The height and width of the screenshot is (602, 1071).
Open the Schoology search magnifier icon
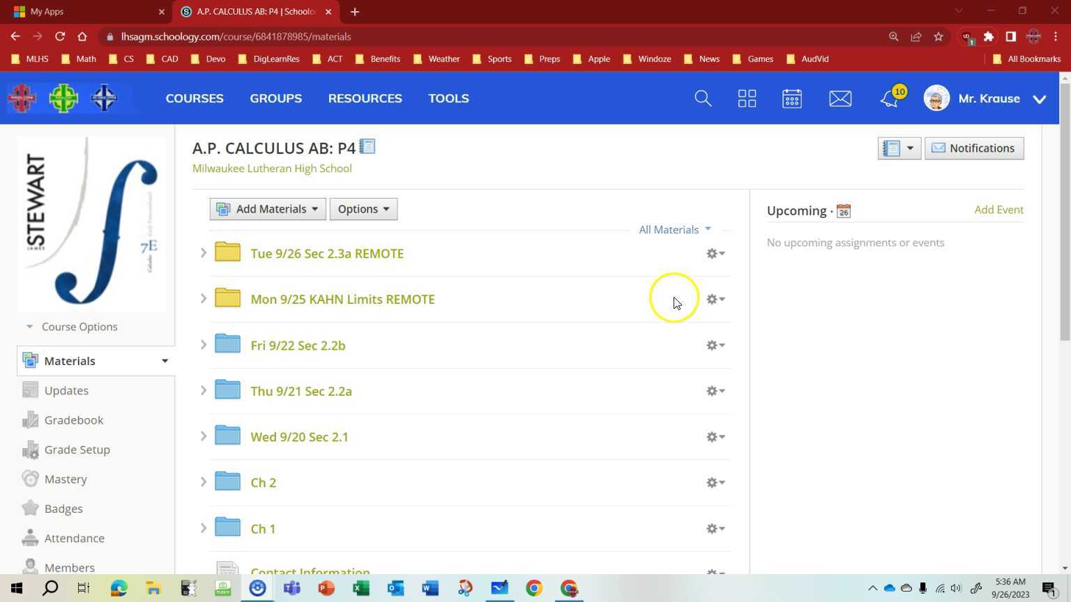[x=703, y=99]
